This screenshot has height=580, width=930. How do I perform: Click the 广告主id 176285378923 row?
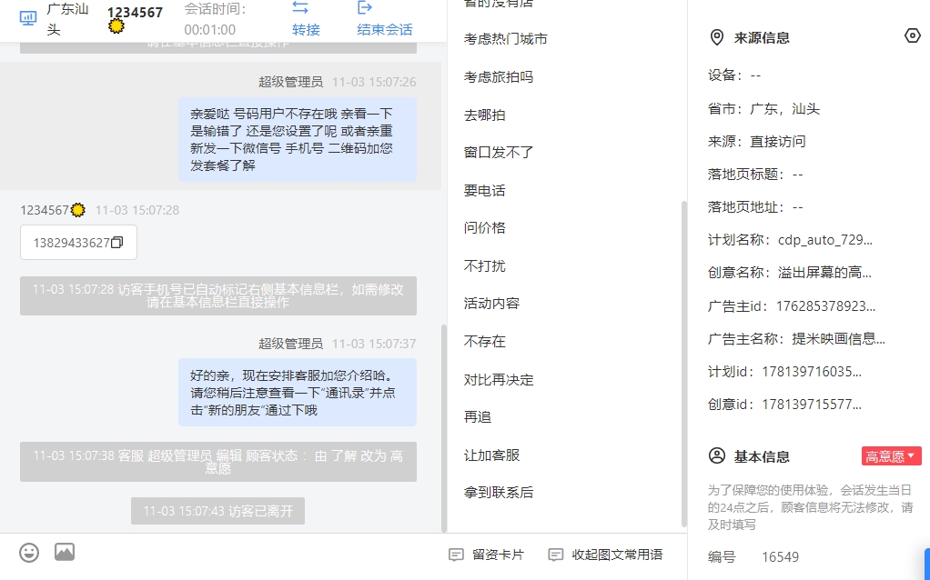tap(791, 306)
